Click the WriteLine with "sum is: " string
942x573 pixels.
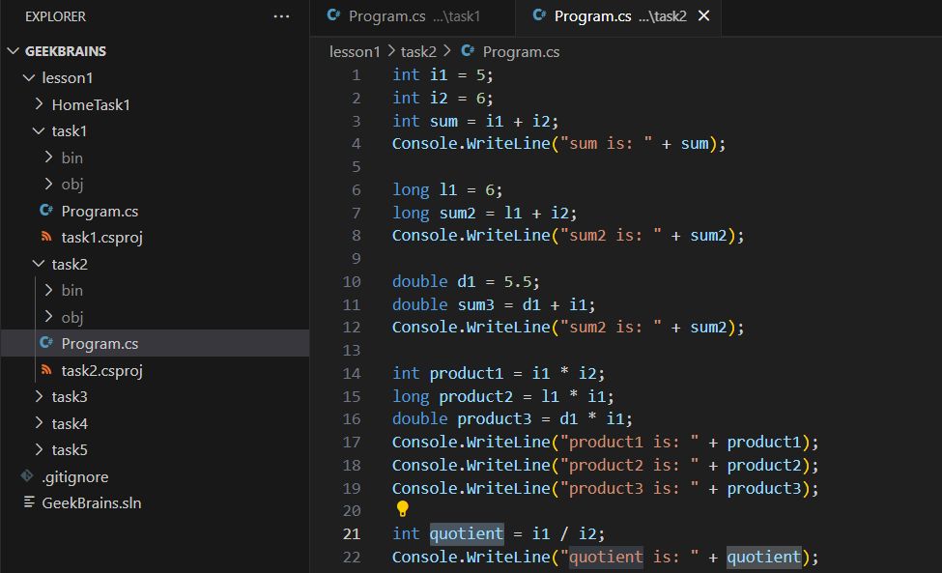click(558, 144)
